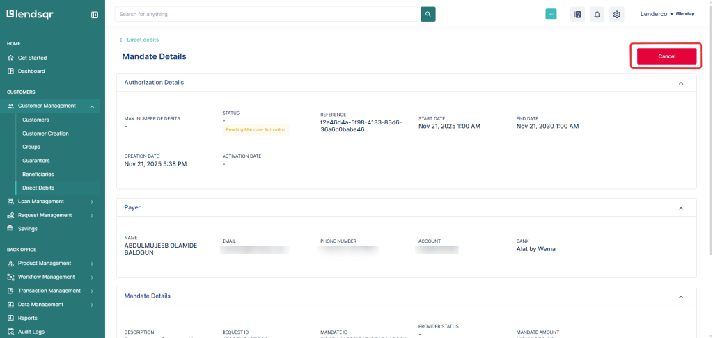Select Customers in the sidebar

36,120
